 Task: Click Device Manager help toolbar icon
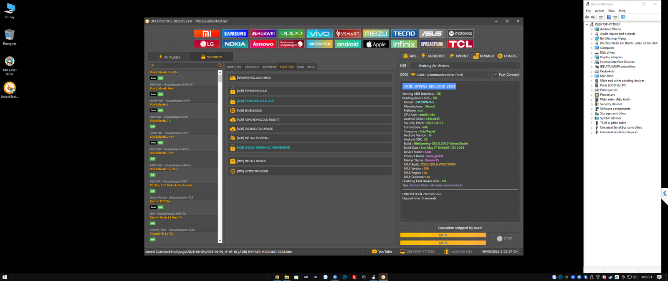coord(609,17)
